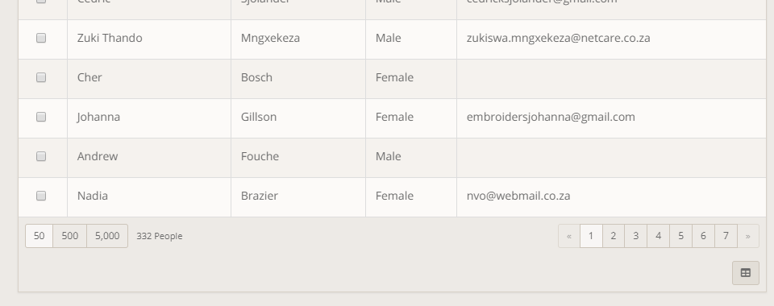Select current page 1 button
Screen dimensions: 774x306
tap(591, 236)
